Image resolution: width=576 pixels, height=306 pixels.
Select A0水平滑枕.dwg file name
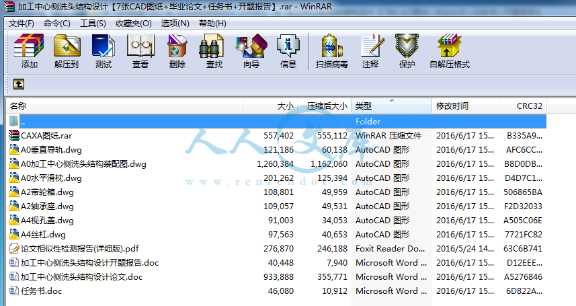tap(51, 178)
